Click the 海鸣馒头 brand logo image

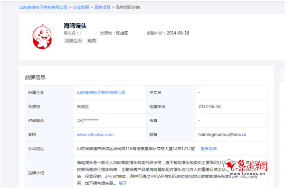tap(42, 37)
